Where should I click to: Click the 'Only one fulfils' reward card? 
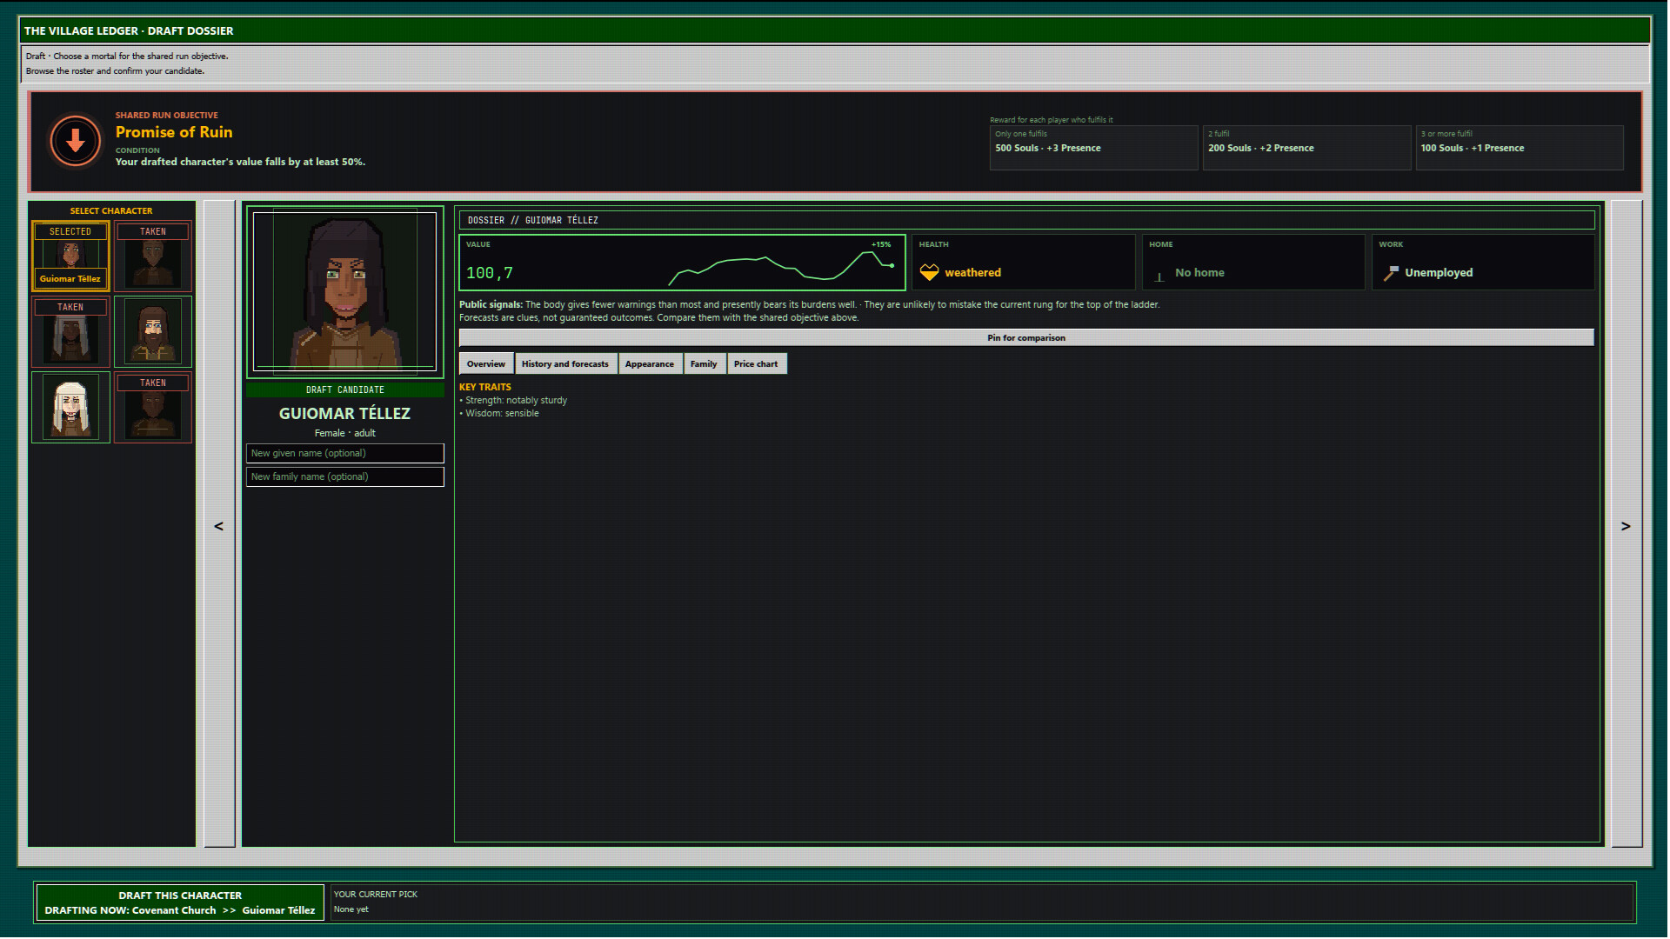[1093, 148]
